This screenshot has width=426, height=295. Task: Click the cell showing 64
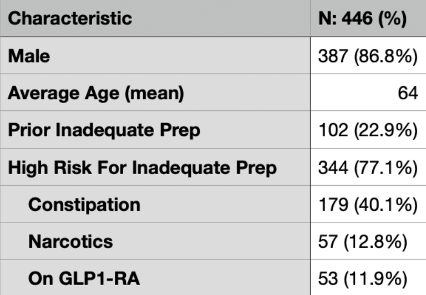[x=368, y=93]
